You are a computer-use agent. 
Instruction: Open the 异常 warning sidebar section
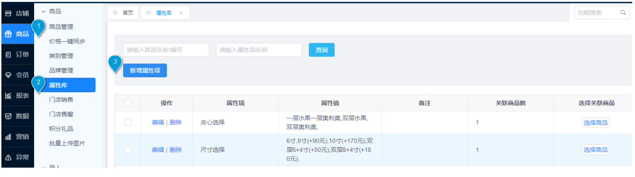pos(17,157)
